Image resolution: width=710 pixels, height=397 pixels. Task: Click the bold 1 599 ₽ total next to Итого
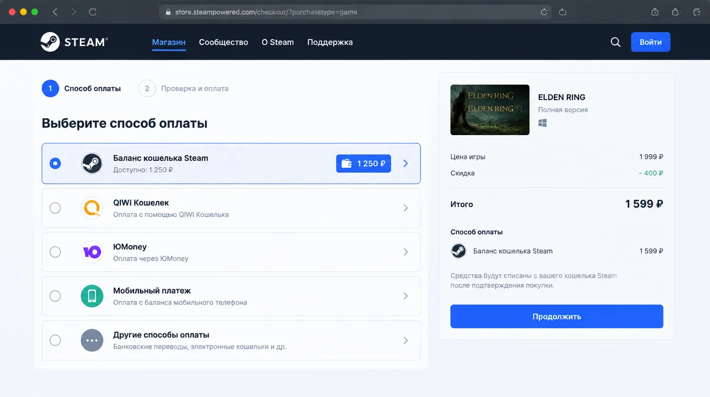pyautogui.click(x=644, y=204)
